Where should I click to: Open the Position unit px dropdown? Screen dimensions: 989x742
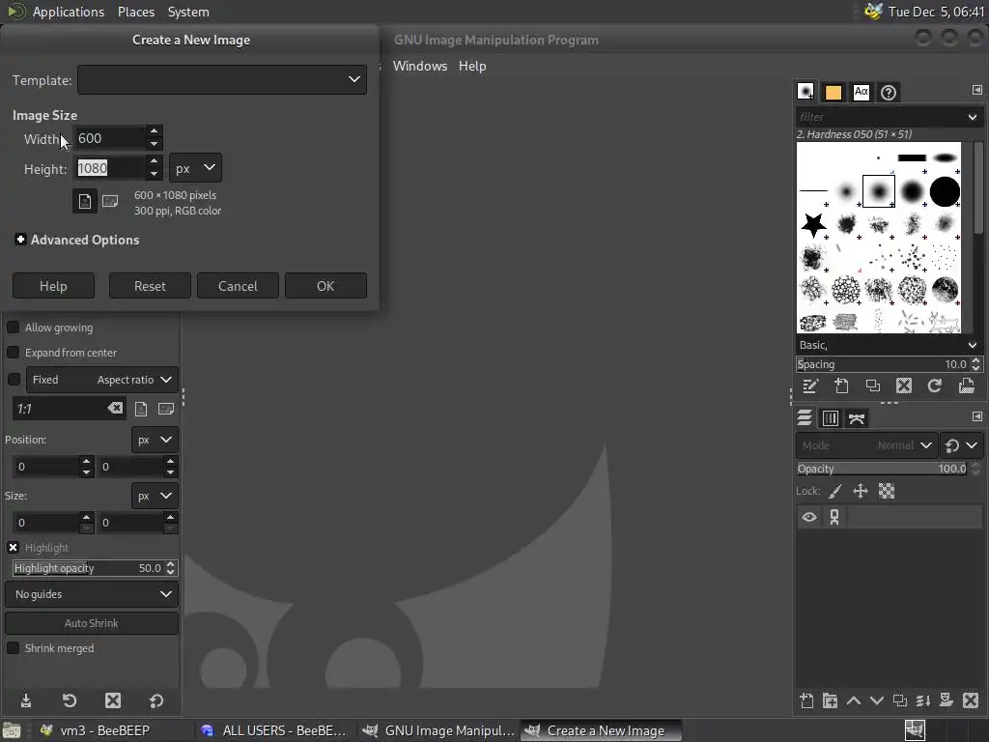pos(155,440)
